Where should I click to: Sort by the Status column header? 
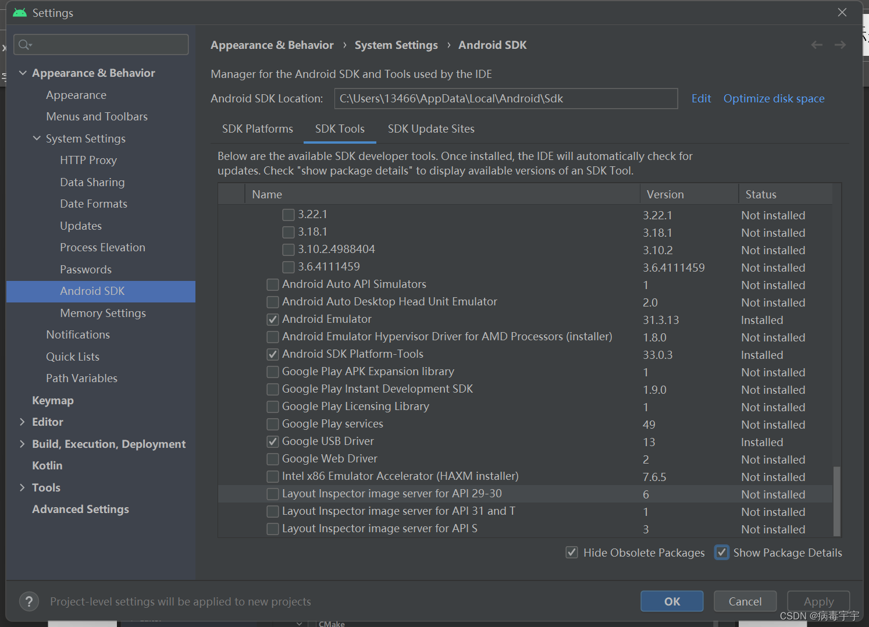(785, 194)
